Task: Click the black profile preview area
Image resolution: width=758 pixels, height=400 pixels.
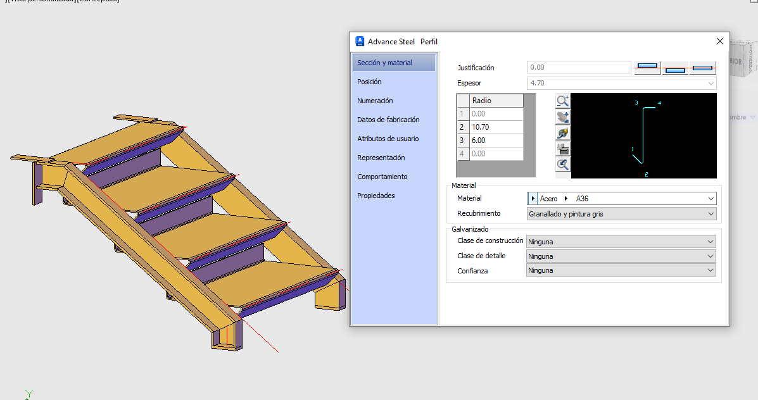Action: click(x=644, y=135)
